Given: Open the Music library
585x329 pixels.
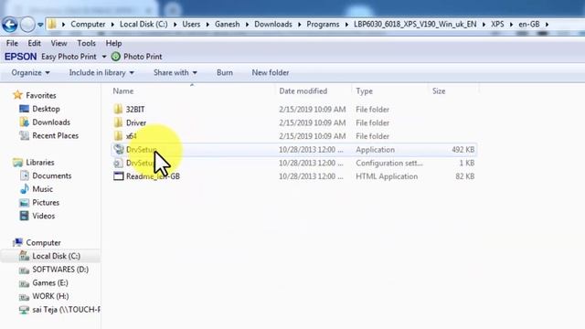Looking at the screenshot, I should 43,189.
